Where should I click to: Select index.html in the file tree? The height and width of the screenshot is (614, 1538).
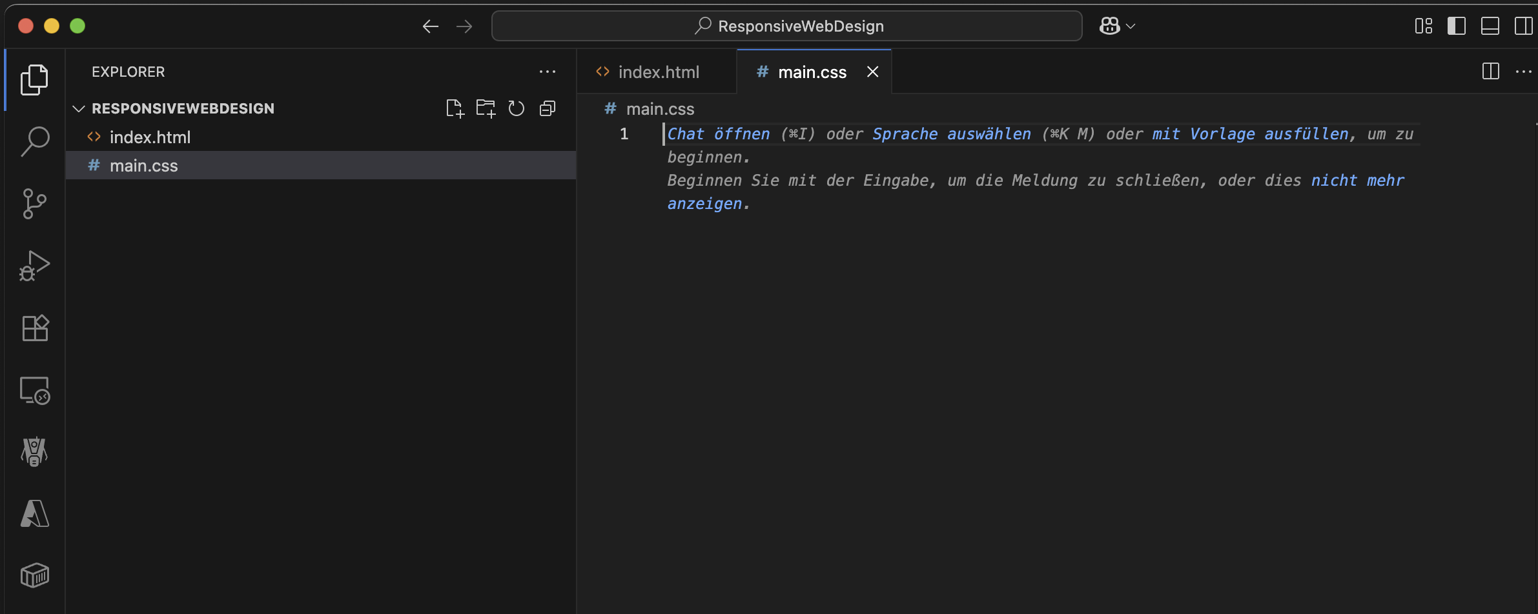point(150,137)
